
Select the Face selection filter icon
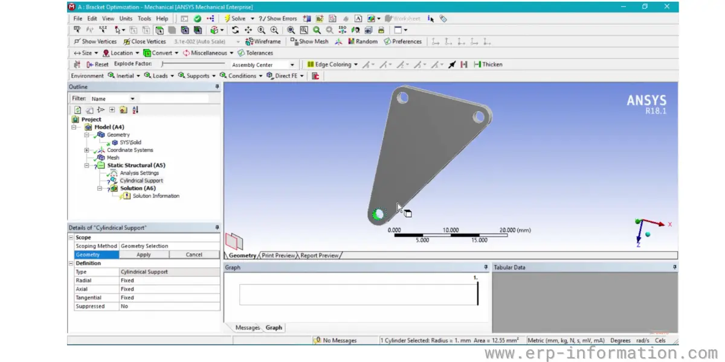tap(159, 30)
